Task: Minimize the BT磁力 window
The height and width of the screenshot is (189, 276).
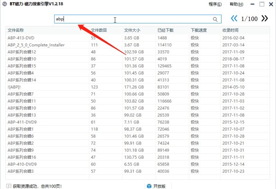Action: [x=252, y=4]
